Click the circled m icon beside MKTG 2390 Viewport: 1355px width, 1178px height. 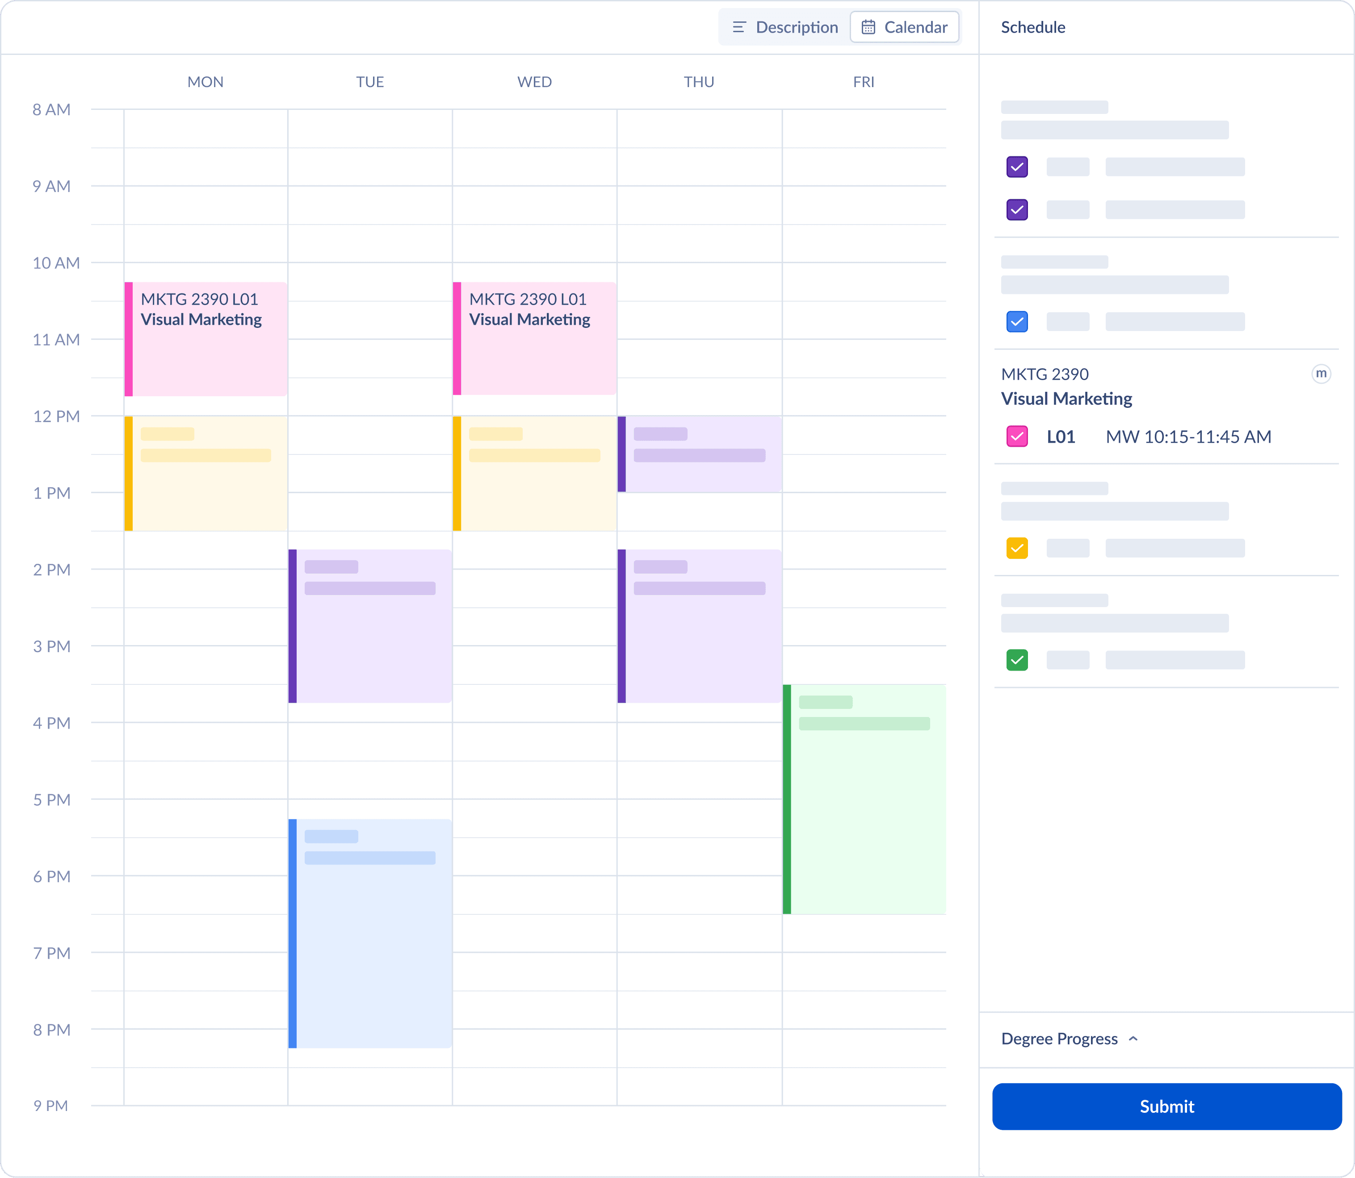coord(1321,373)
